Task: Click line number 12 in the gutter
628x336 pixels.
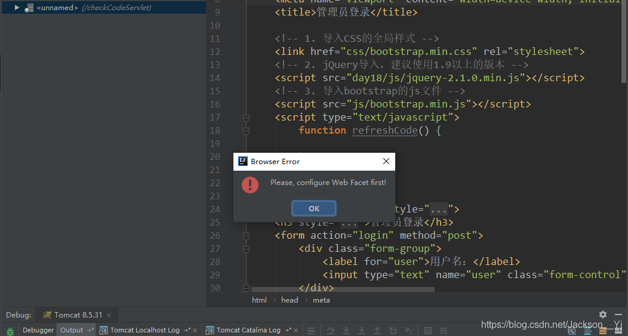Action: click(215, 52)
